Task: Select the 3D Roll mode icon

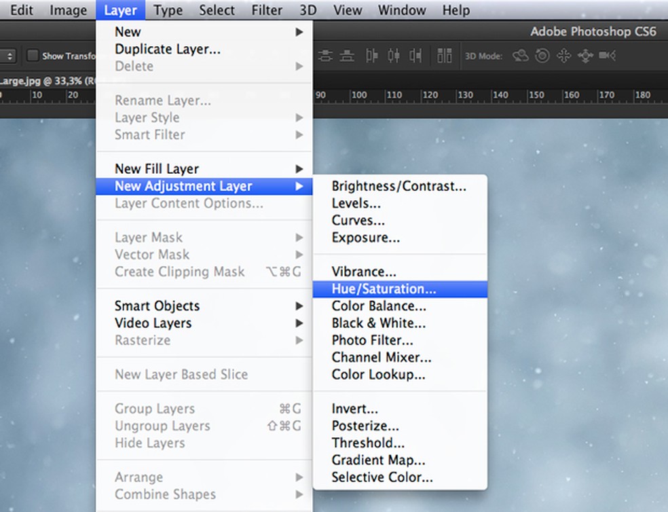Action: [x=542, y=56]
